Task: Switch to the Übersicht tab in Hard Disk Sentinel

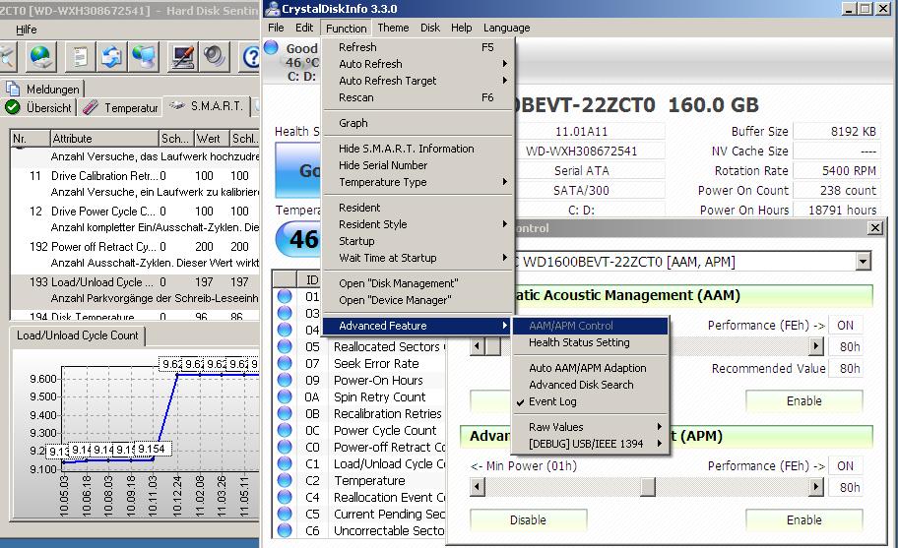Action: tap(38, 107)
